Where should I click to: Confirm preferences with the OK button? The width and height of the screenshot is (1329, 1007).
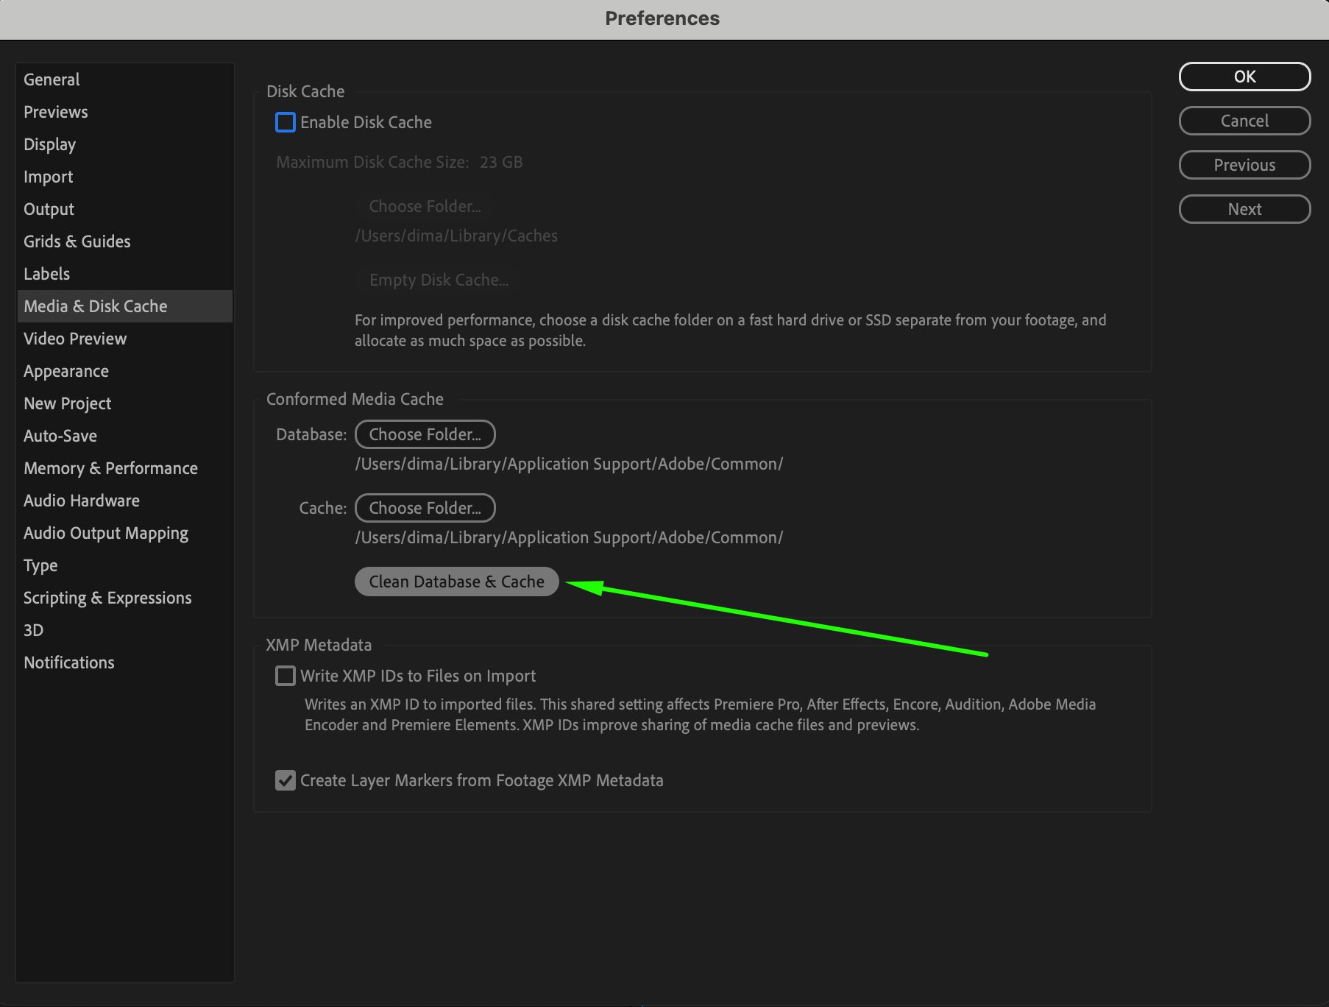click(1244, 77)
